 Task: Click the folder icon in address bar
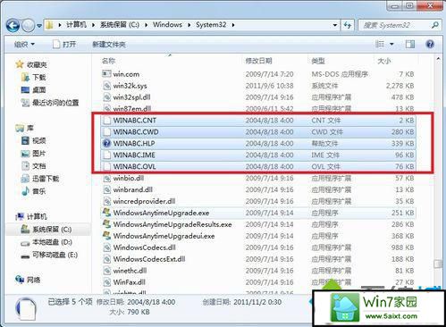click(50, 25)
